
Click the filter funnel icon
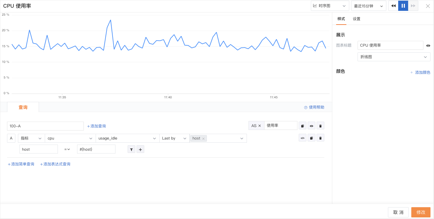[x=131, y=149]
